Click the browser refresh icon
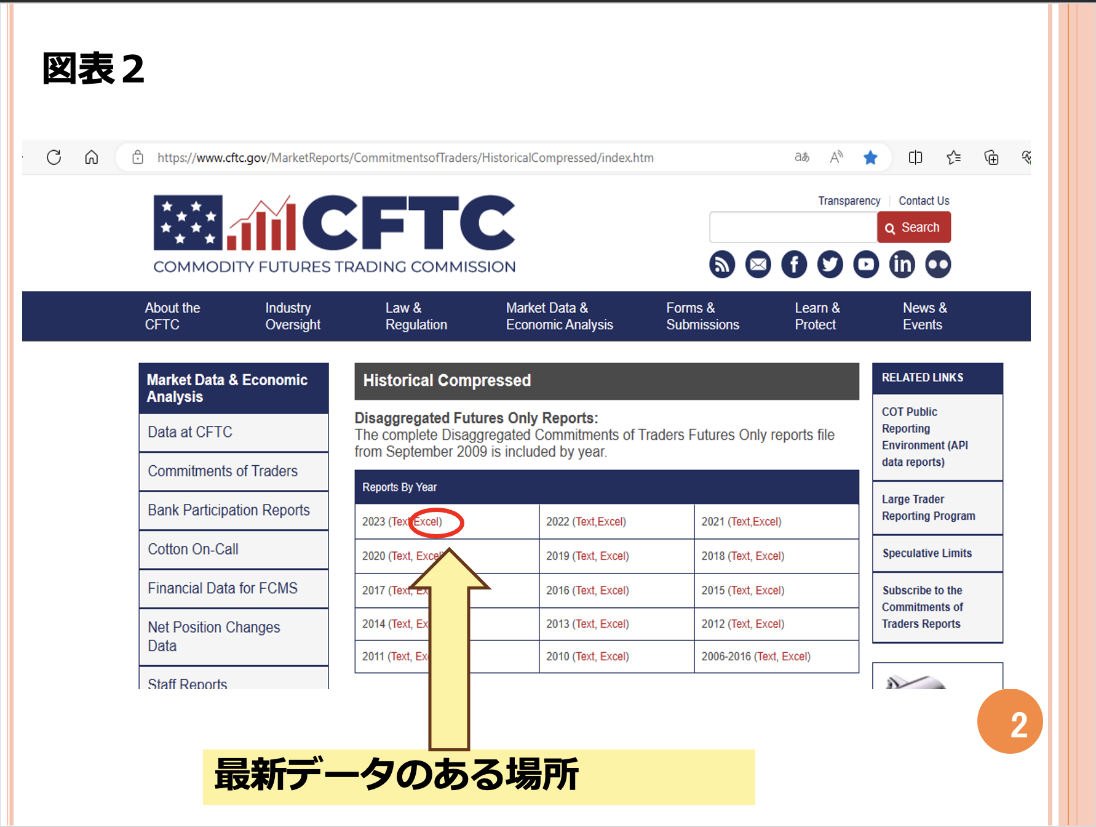Screen dimensions: 1096x827 54,158
